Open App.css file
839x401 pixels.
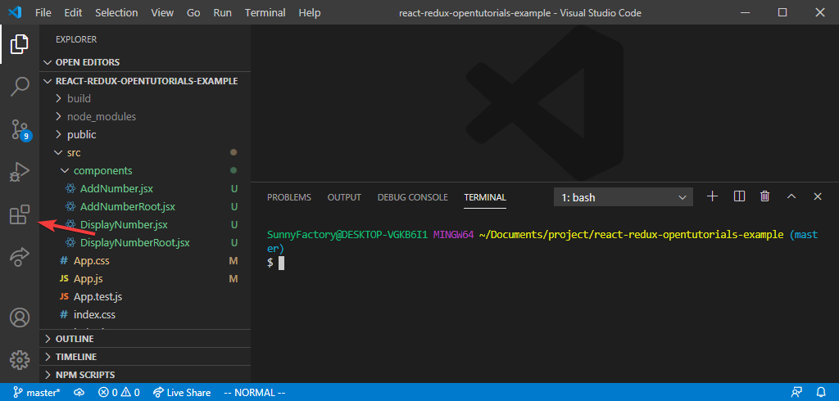point(145,261)
